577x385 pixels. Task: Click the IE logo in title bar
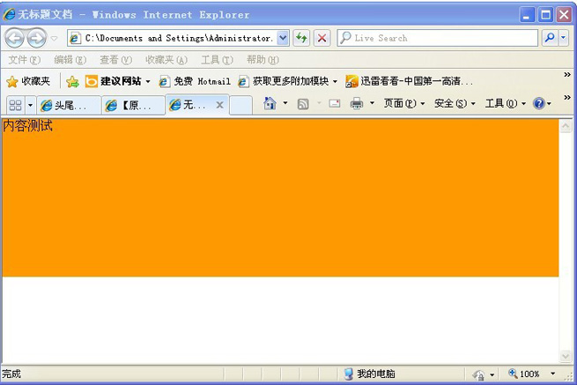pyautogui.click(x=9, y=14)
